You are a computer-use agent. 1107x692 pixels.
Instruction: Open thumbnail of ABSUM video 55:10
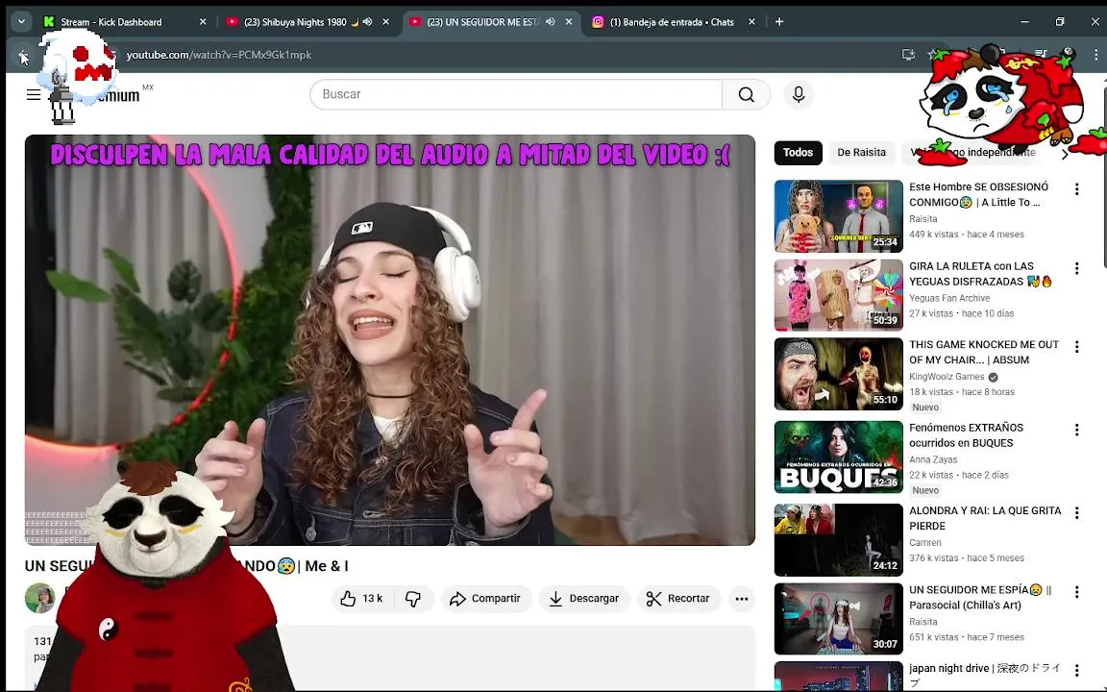pos(839,374)
